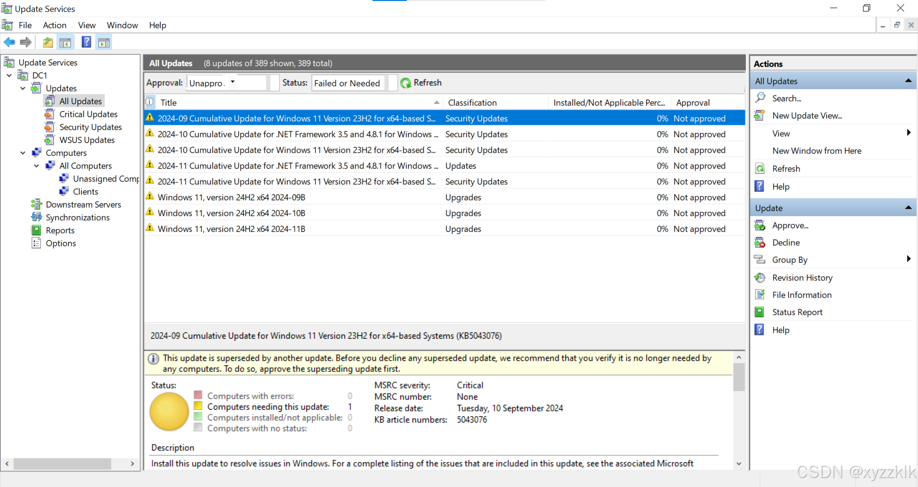Open the Action menu
This screenshot has width=918, height=487.
click(x=55, y=25)
